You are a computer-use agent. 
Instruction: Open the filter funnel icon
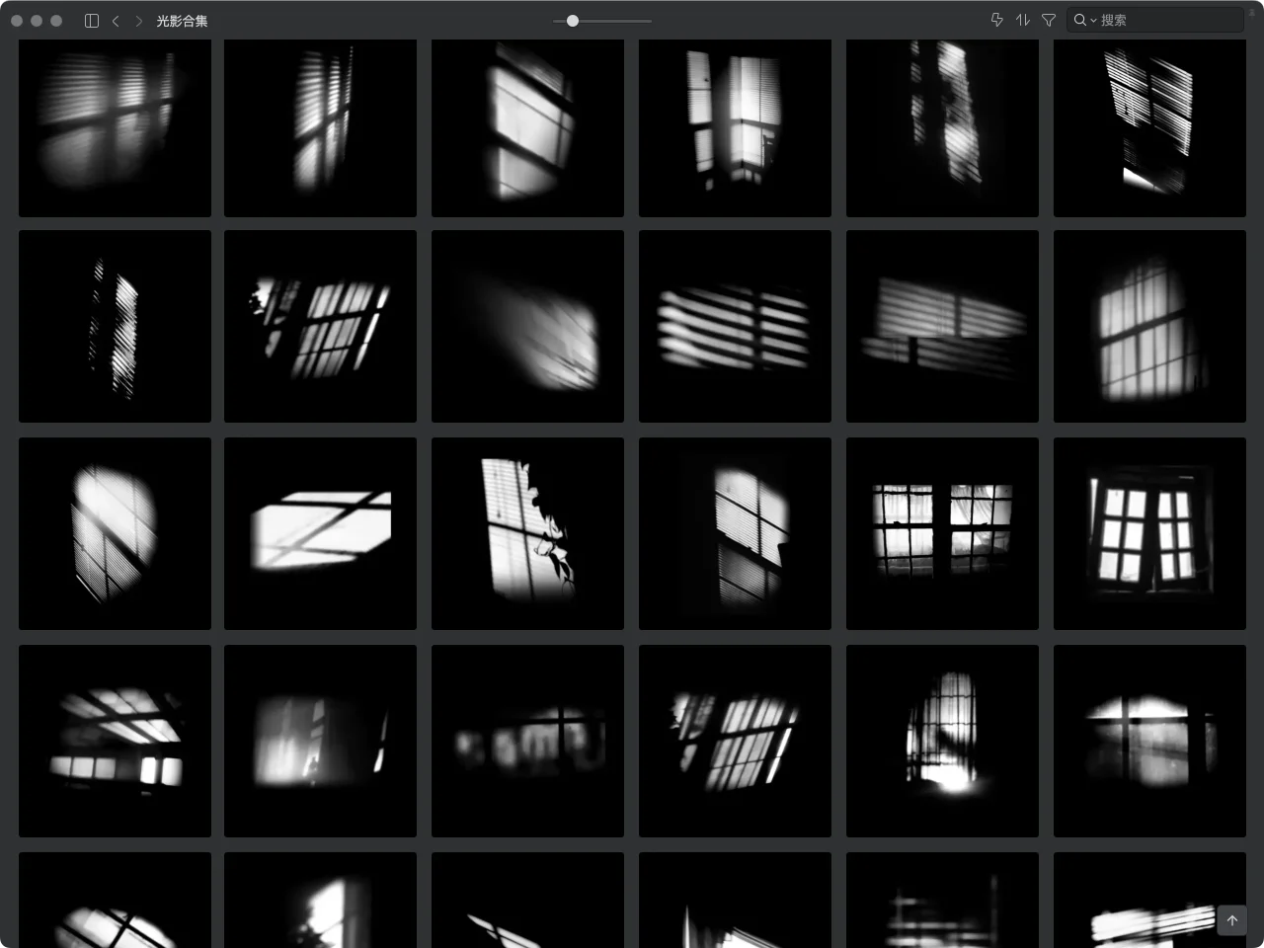tap(1049, 20)
